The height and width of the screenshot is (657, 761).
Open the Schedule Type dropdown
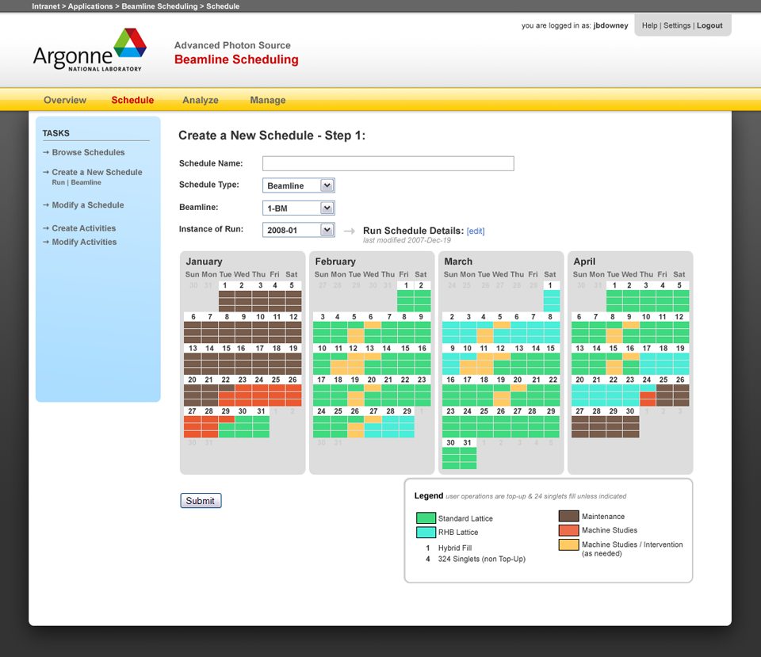tap(299, 185)
